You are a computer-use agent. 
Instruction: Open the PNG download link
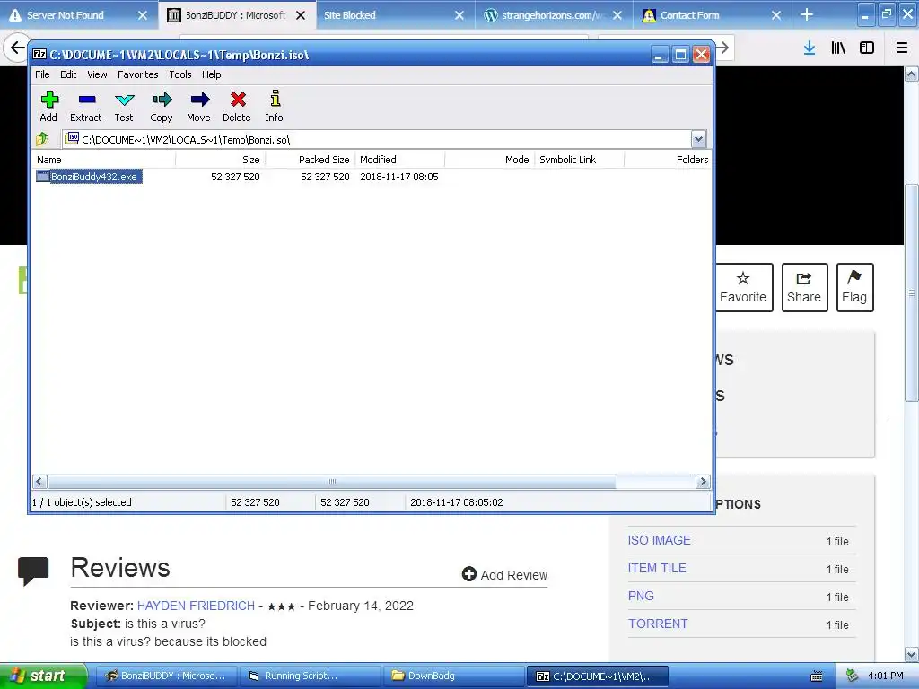(x=641, y=596)
